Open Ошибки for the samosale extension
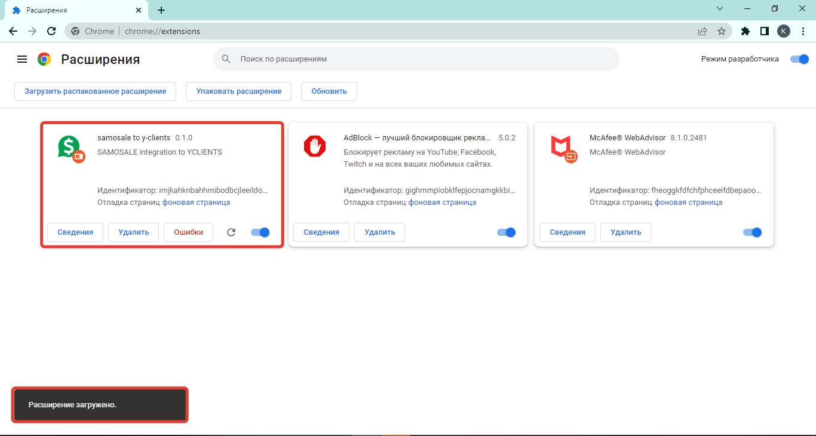The width and height of the screenshot is (816, 436). 189,232
